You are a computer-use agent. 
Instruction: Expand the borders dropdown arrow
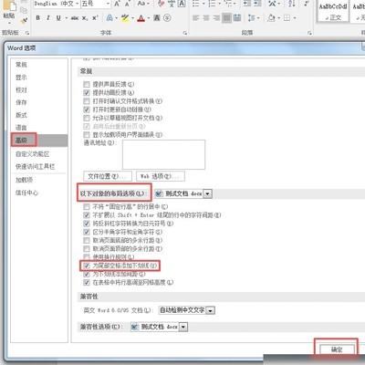pos(295,18)
